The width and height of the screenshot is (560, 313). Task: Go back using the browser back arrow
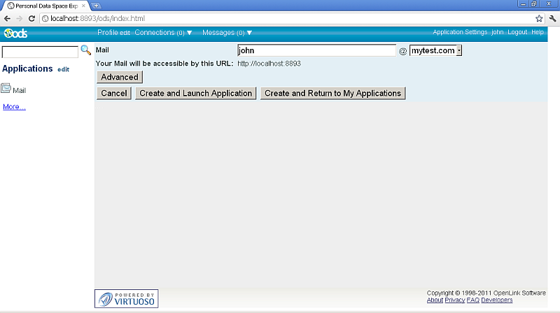(x=8, y=18)
